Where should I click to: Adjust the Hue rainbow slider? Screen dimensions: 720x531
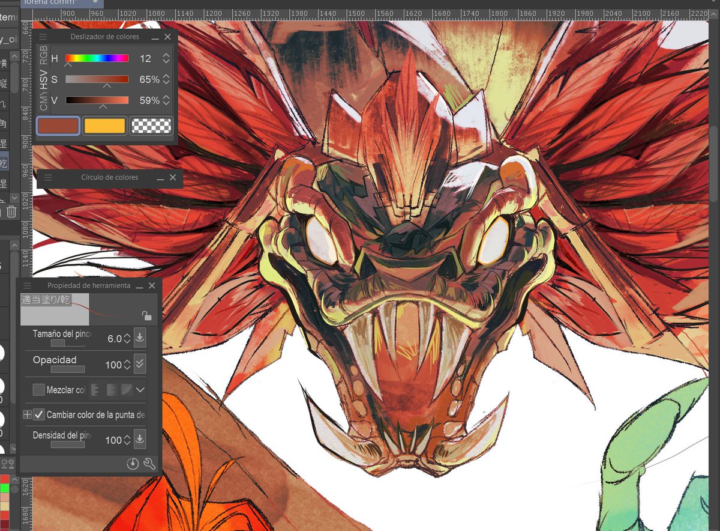[97, 58]
